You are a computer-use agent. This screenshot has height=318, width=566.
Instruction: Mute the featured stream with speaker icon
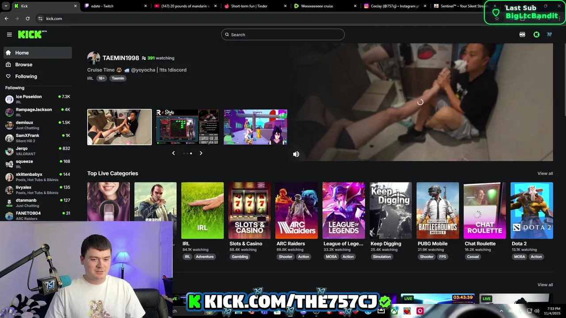(296, 154)
